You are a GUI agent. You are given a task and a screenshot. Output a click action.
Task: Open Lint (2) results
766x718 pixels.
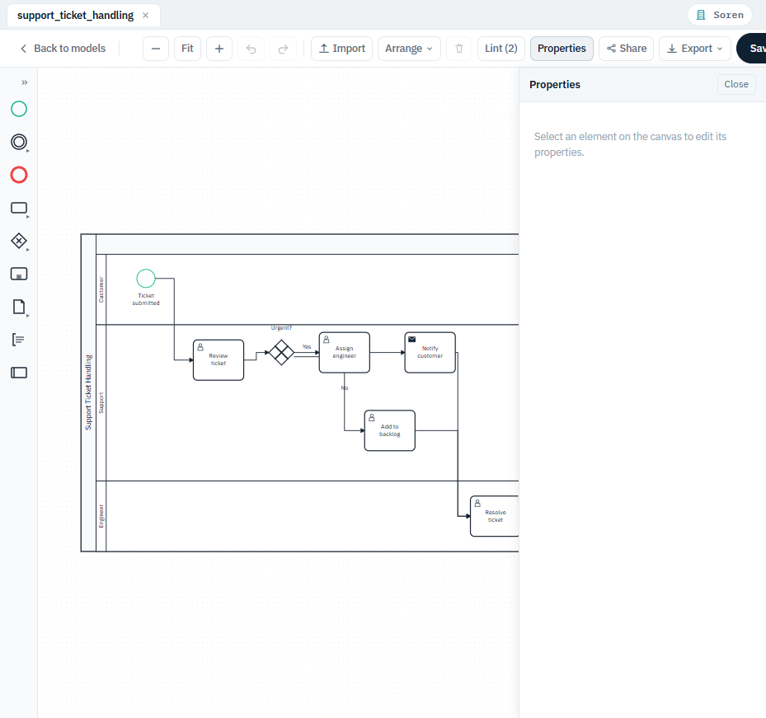point(501,49)
